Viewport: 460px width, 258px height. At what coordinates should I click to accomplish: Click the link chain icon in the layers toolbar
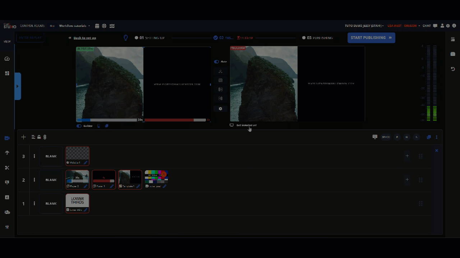pos(45,137)
